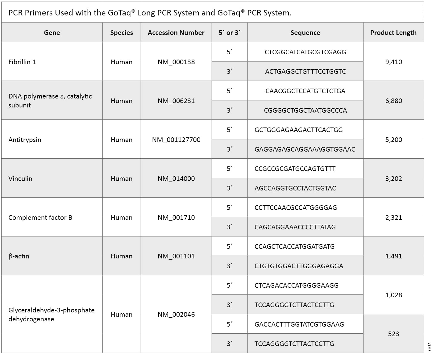Click the Antitrypsin gene cell
The image size is (432, 355).
25,140
